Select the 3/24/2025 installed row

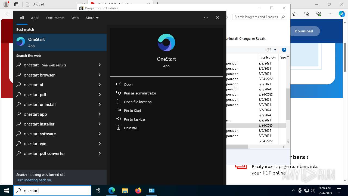tap(256, 125)
